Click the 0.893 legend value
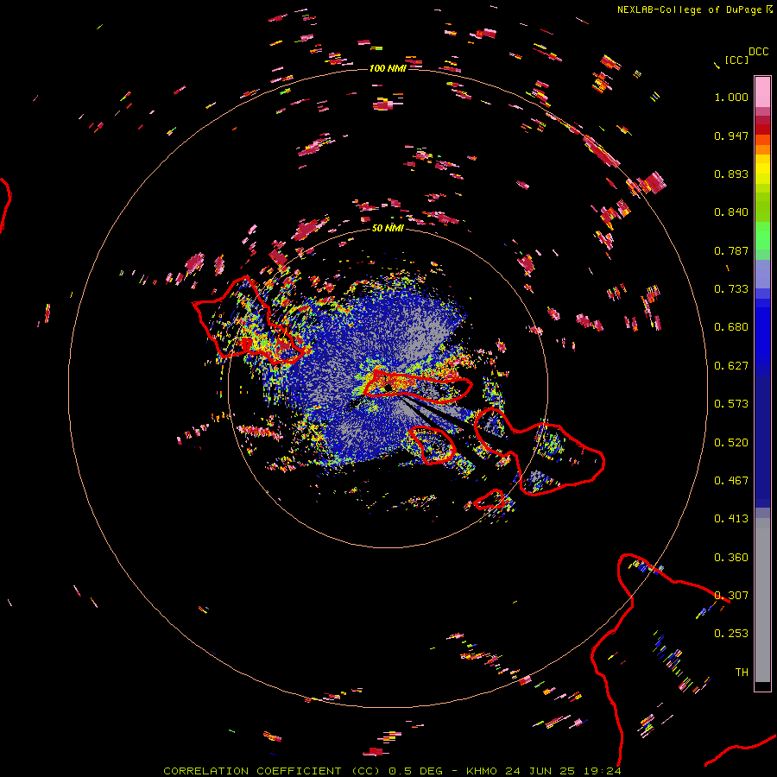 tap(731, 174)
